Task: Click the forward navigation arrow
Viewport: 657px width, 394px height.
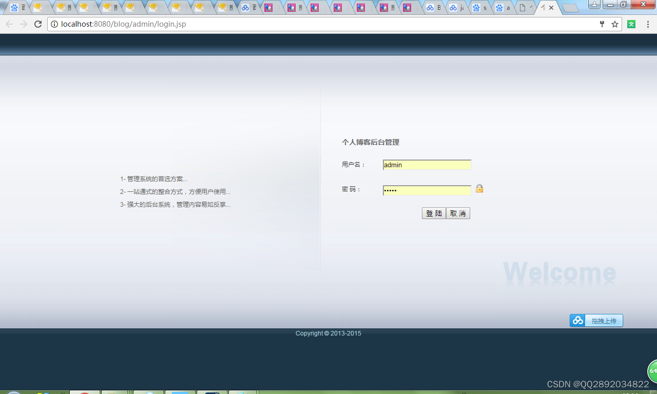Action: pyautogui.click(x=23, y=24)
